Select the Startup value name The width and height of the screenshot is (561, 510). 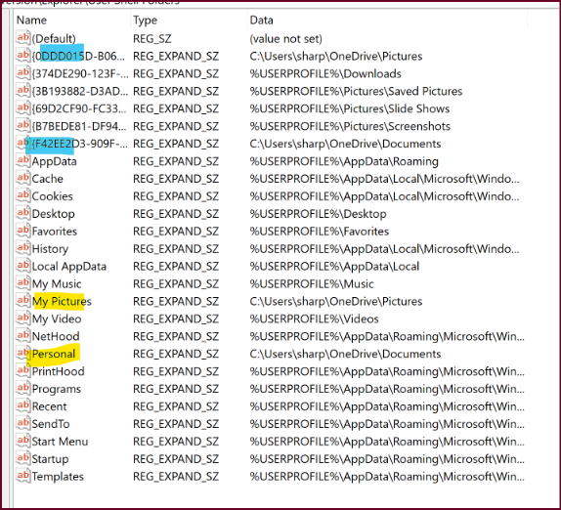tap(50, 459)
